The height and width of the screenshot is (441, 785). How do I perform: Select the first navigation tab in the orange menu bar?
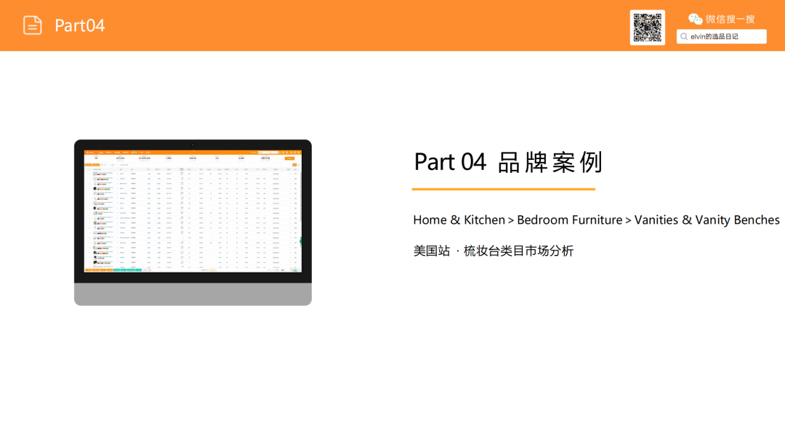(x=100, y=152)
